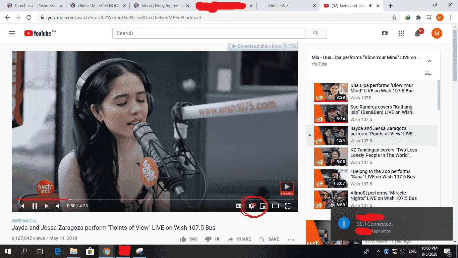Open the Chrome extensions puzzle icon
The image size is (458, 258).
pyautogui.click(x=418, y=17)
